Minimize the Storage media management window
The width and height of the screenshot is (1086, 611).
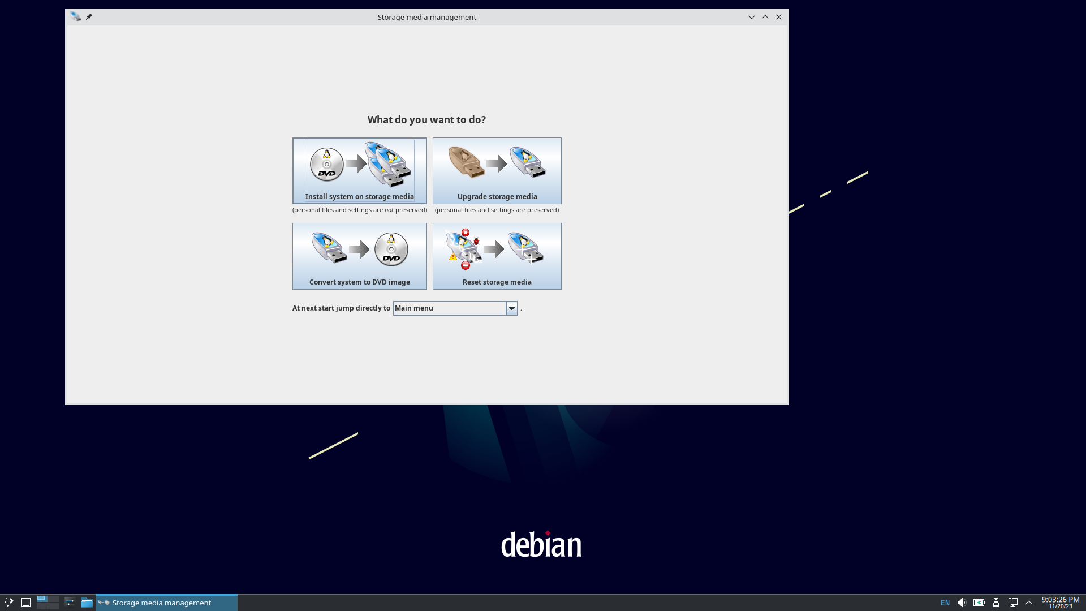click(x=752, y=17)
